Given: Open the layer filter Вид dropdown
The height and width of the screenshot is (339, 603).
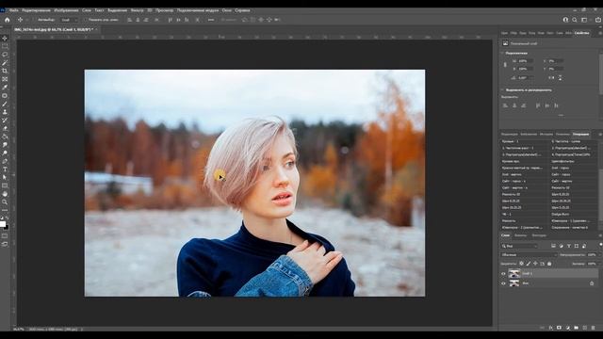Looking at the screenshot, I should [x=519, y=246].
